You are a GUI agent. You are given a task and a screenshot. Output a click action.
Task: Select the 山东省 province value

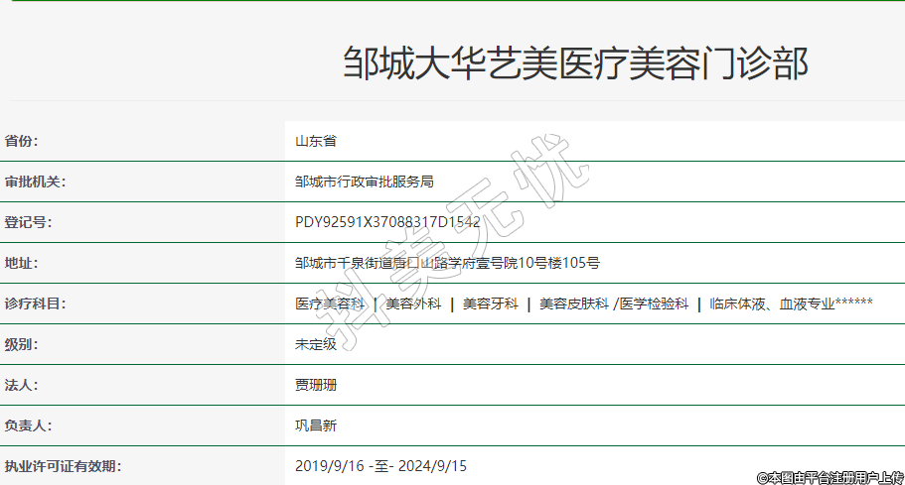[316, 141]
